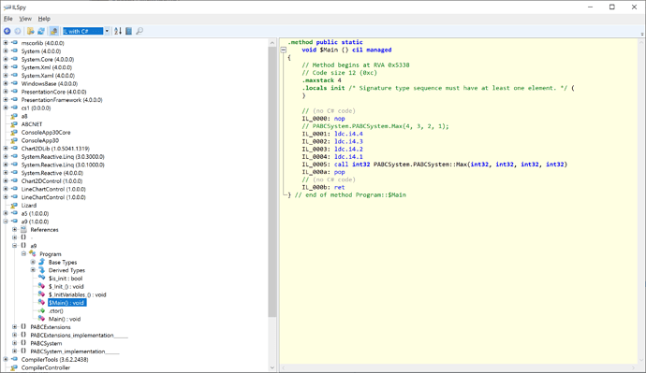The height and width of the screenshot is (373, 646).
Task: Open the language dropdown showing IL with C#
Action: click(x=86, y=31)
